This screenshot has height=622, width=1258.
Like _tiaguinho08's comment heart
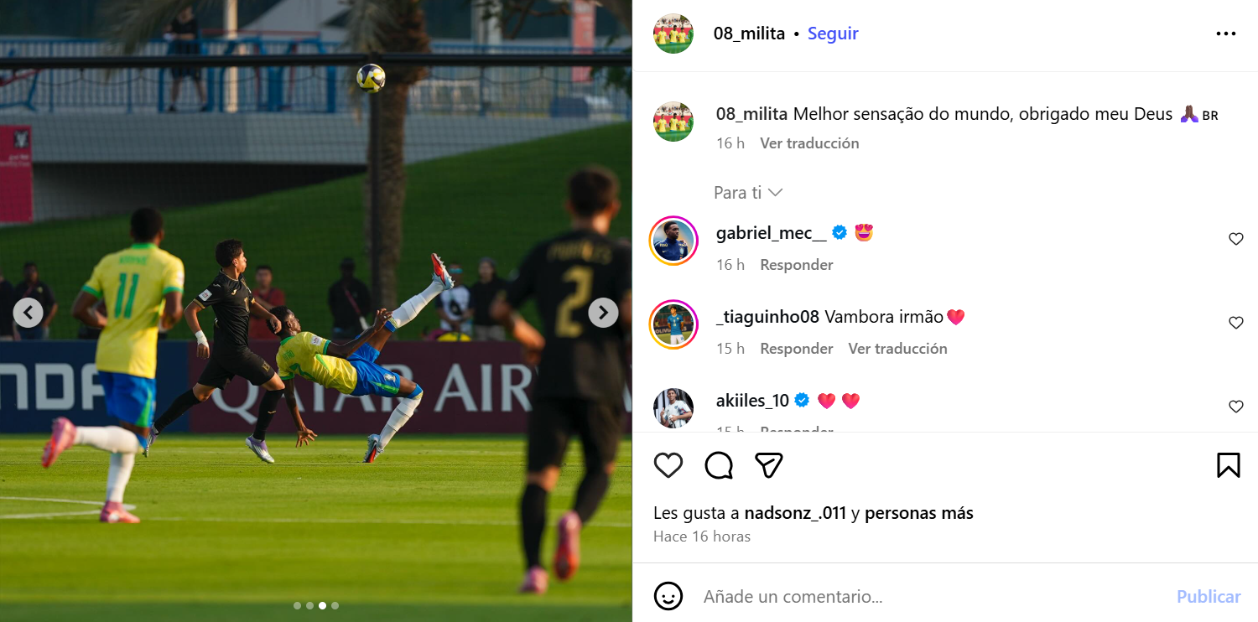coord(1235,323)
